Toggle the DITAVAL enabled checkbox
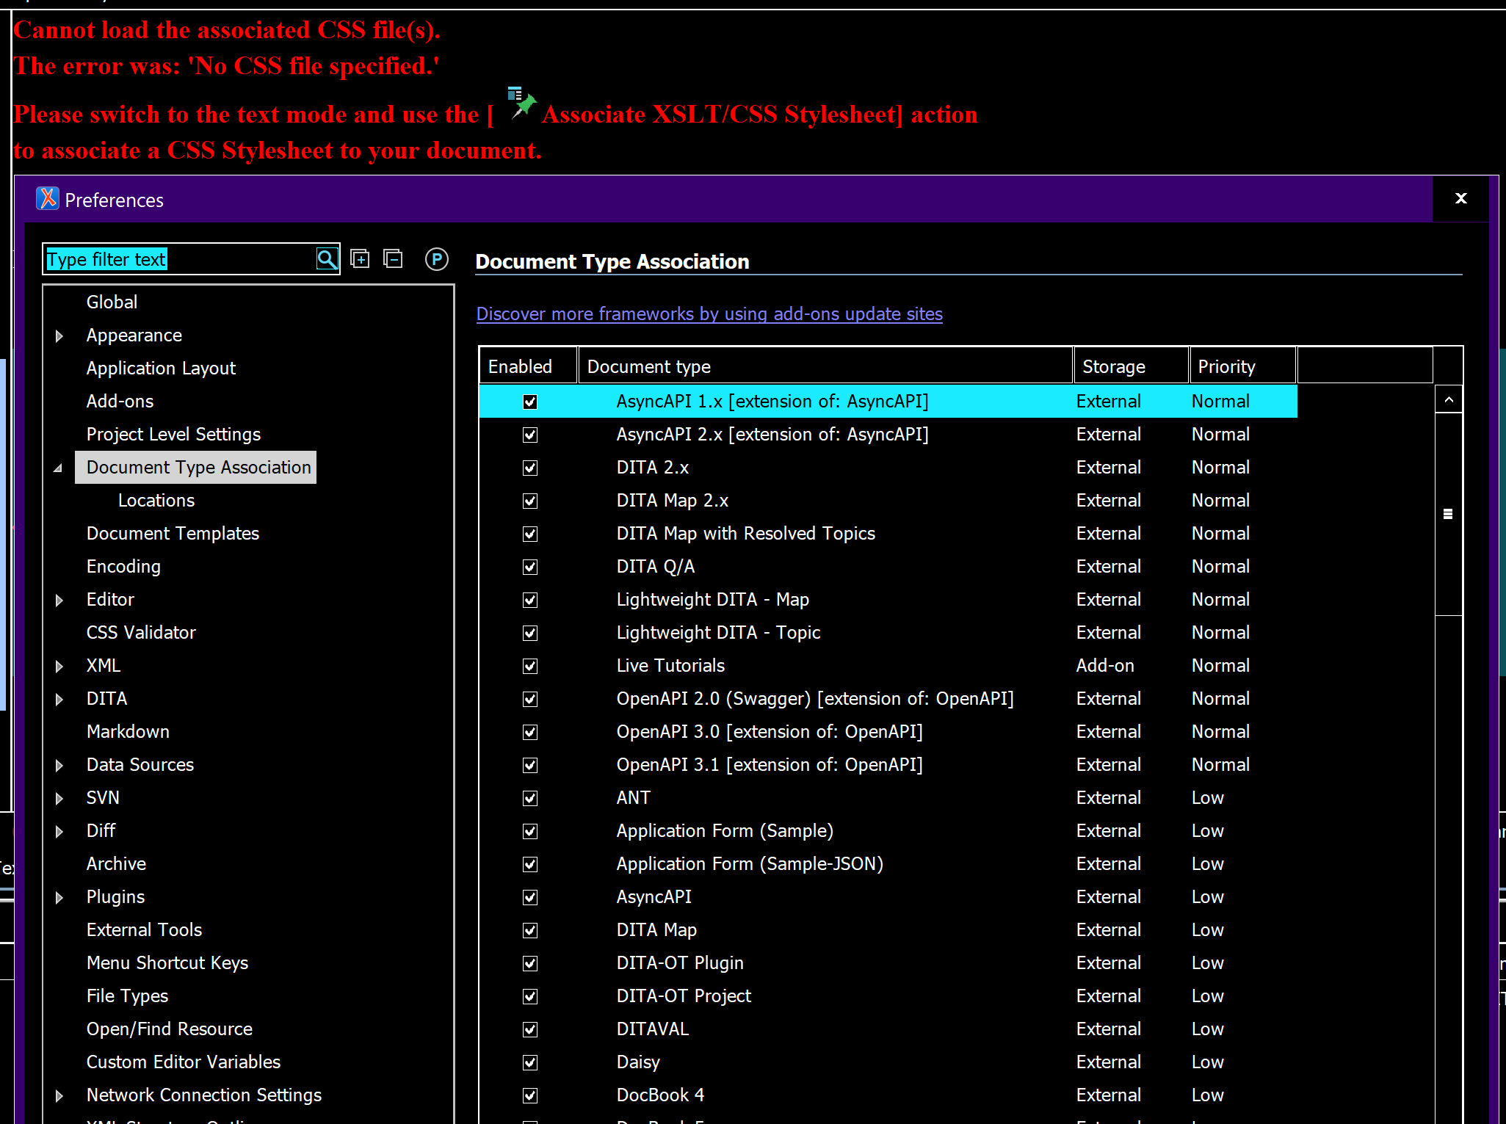 (530, 1029)
